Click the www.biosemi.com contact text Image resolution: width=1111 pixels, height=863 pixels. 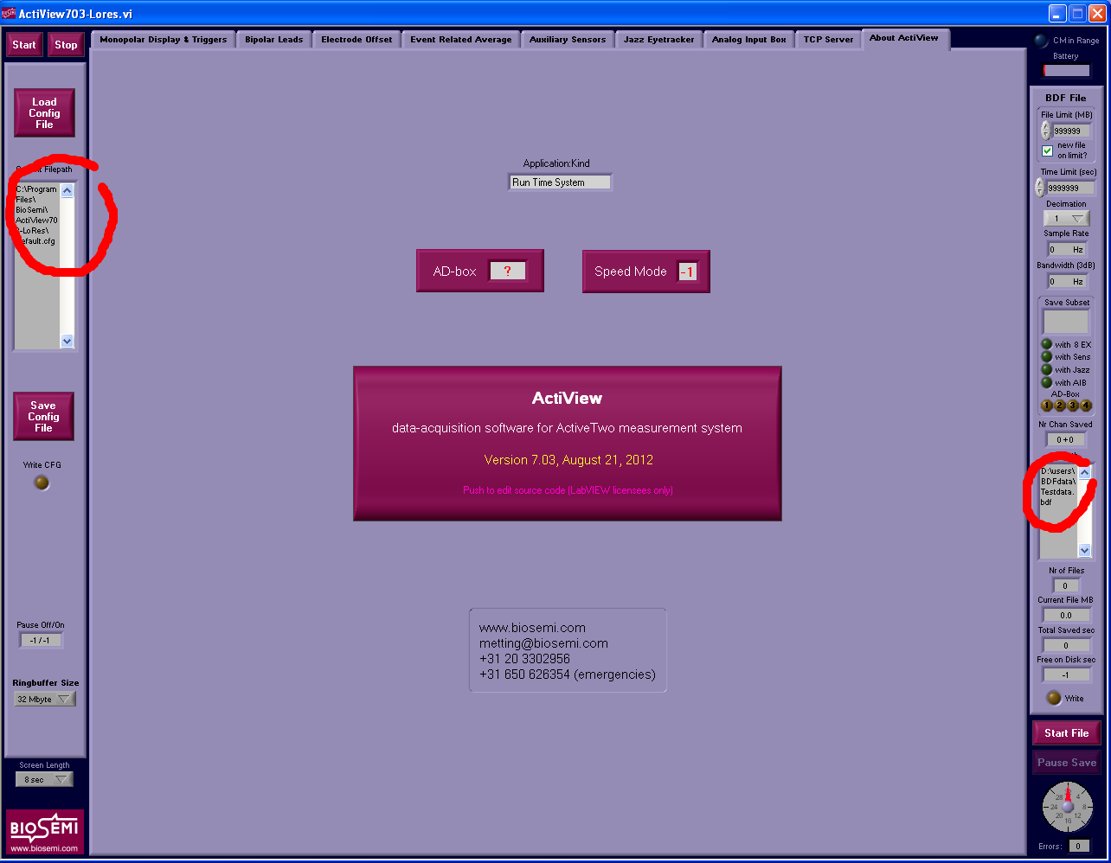(532, 628)
